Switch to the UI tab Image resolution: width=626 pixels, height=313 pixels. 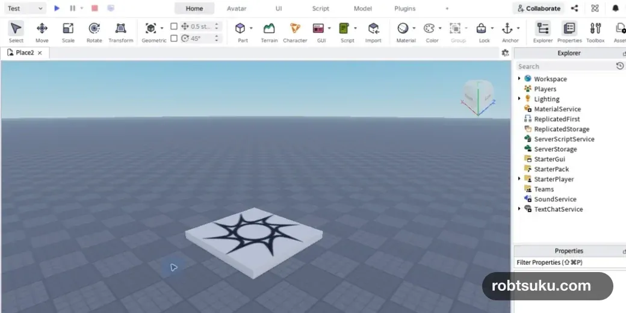(279, 8)
